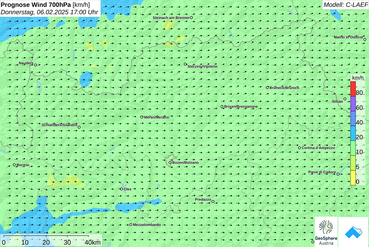Click the date 'Donnerstag, 06.02.2025 17:00 Uhr'

[49, 12]
